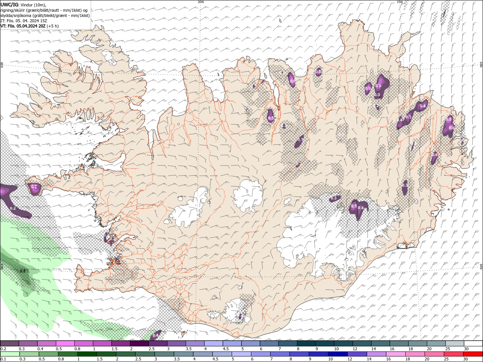This screenshot has width=483, height=362.
Task: Click the '20W' longitude label
Action: [x=201, y=2]
